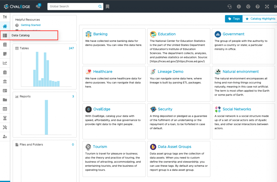Click the Home icon in sidebar
The image size is (277, 182).
point(5,26)
